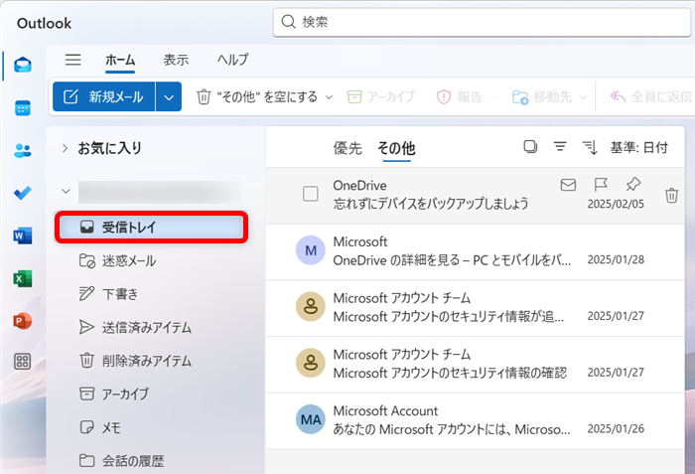Select the 削除済みアイテム folder
The height and width of the screenshot is (474, 695).
[151, 361]
